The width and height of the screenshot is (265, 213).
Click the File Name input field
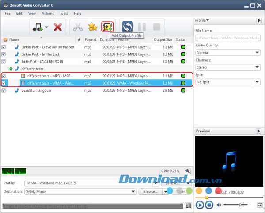[228, 38]
